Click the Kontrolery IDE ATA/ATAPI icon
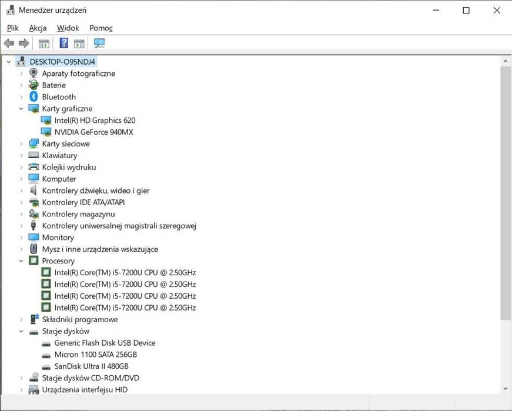 click(x=34, y=202)
